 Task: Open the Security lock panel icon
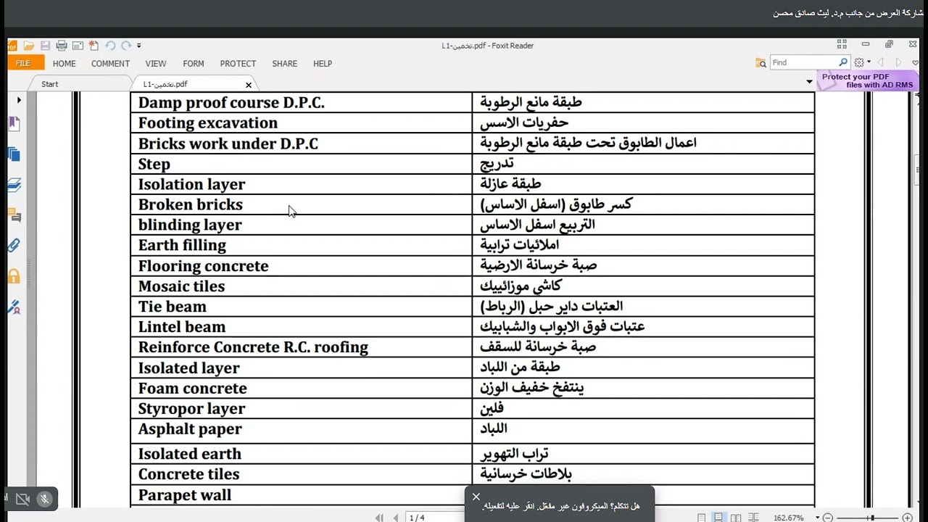click(x=14, y=275)
